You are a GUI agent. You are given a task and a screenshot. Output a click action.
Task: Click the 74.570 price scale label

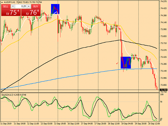[164, 1]
